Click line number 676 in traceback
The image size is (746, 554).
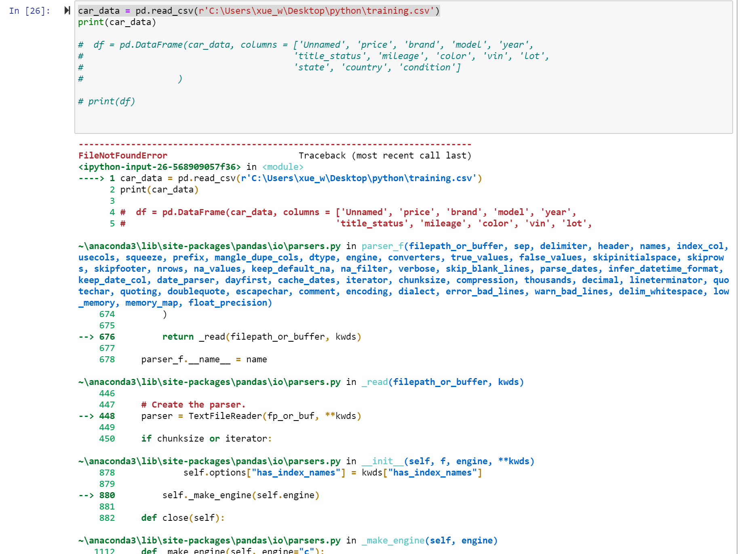pos(107,336)
